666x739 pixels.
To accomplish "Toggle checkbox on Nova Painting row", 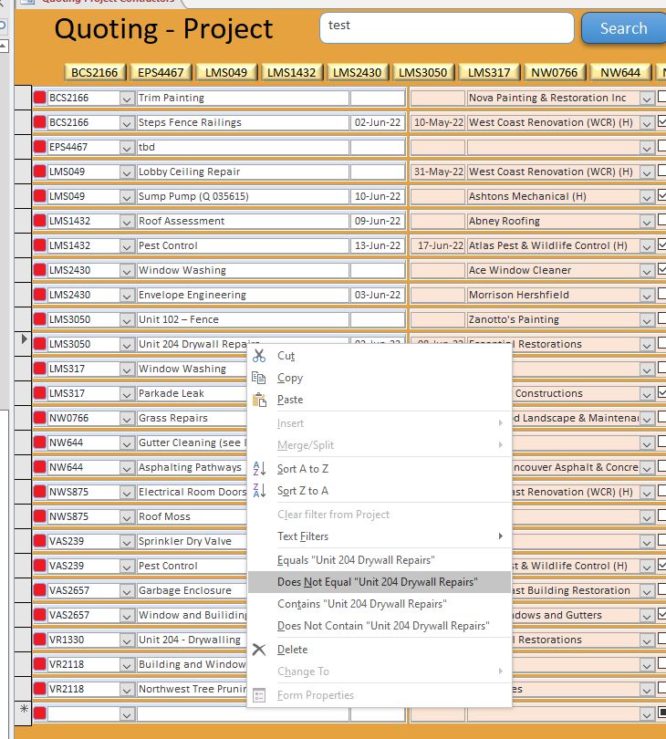I will [x=661, y=97].
